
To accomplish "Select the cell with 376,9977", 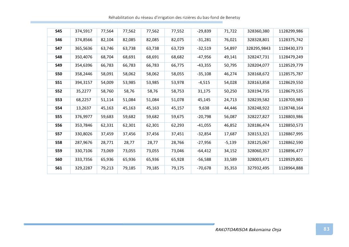I will (84, 117).
